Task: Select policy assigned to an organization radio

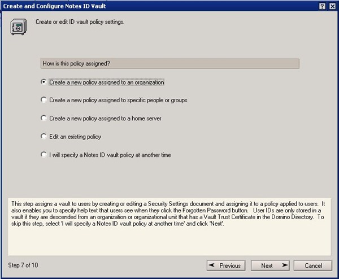Action: click(44, 82)
